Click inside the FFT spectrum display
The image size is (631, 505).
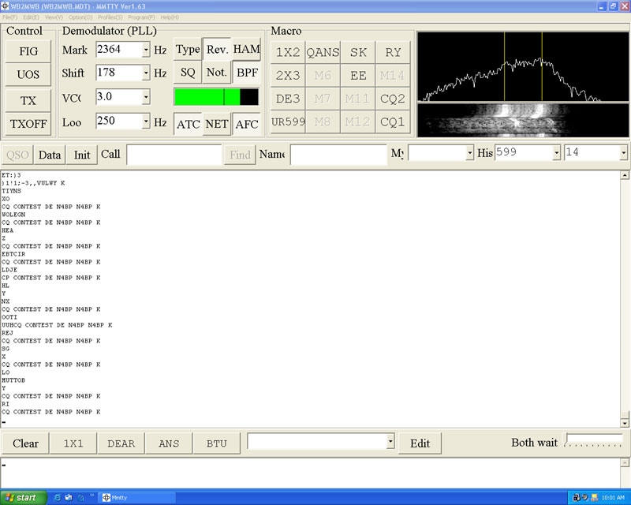click(x=523, y=66)
